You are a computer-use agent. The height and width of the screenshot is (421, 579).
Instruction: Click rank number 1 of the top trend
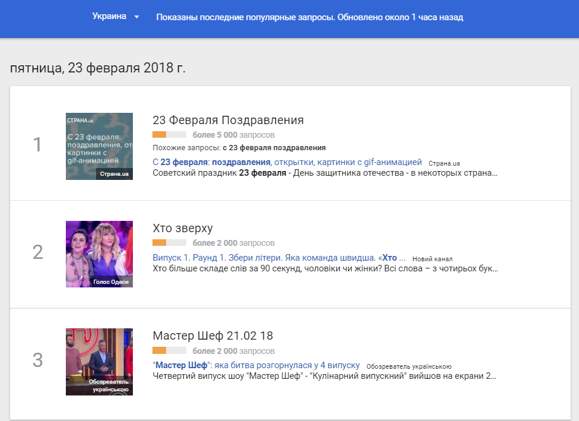(x=37, y=145)
